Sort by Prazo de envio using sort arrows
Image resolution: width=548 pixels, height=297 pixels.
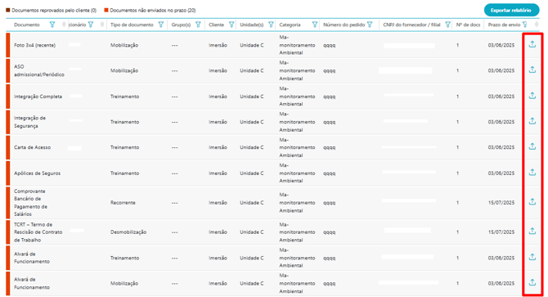[x=537, y=25]
